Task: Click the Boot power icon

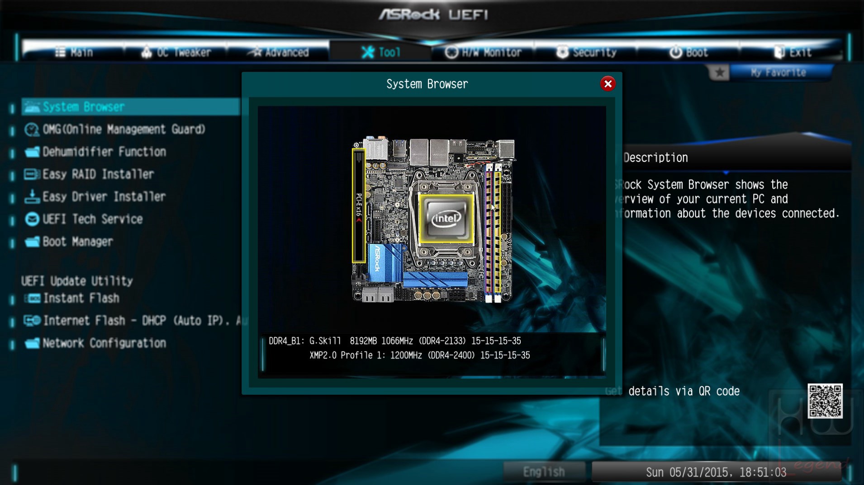Action: tap(676, 52)
